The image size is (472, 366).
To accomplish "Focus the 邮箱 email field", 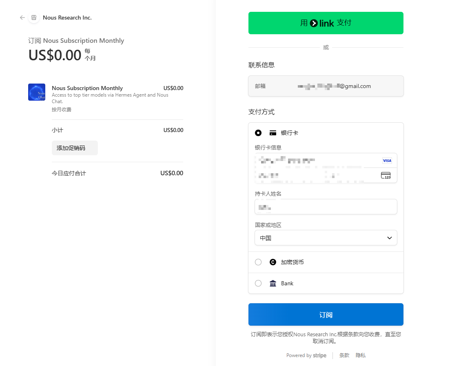I will 326,86.
